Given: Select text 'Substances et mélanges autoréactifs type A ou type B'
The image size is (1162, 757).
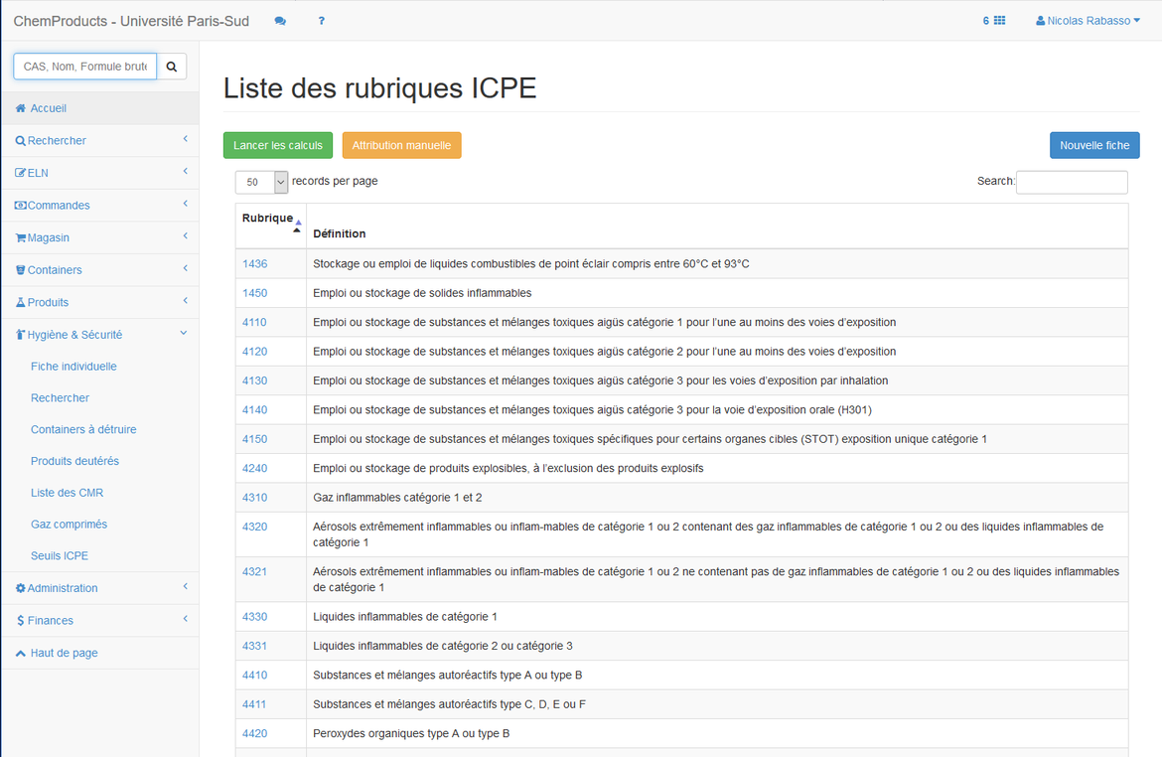Looking at the screenshot, I should [448, 676].
